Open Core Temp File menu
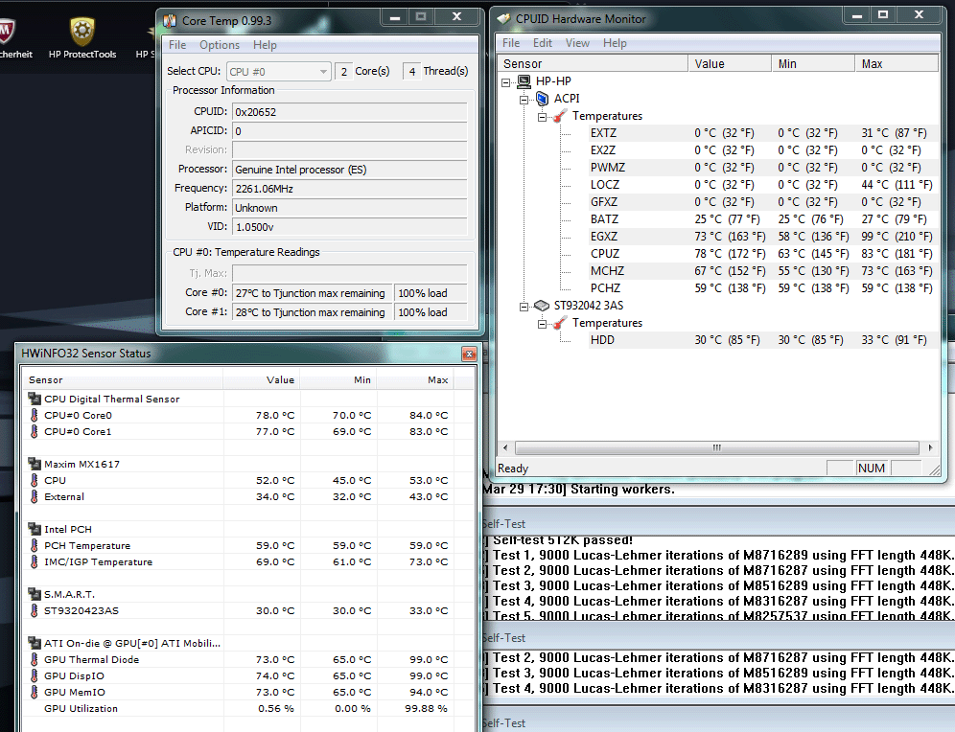 click(x=177, y=45)
